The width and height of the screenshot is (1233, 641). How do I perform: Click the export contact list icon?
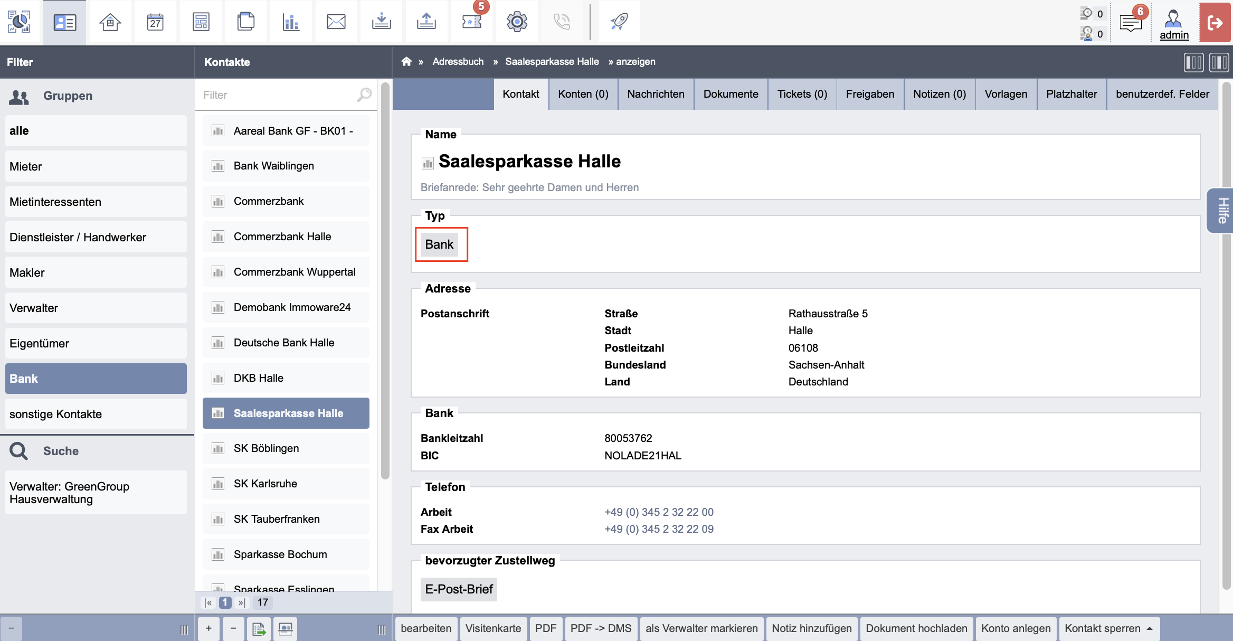click(259, 628)
